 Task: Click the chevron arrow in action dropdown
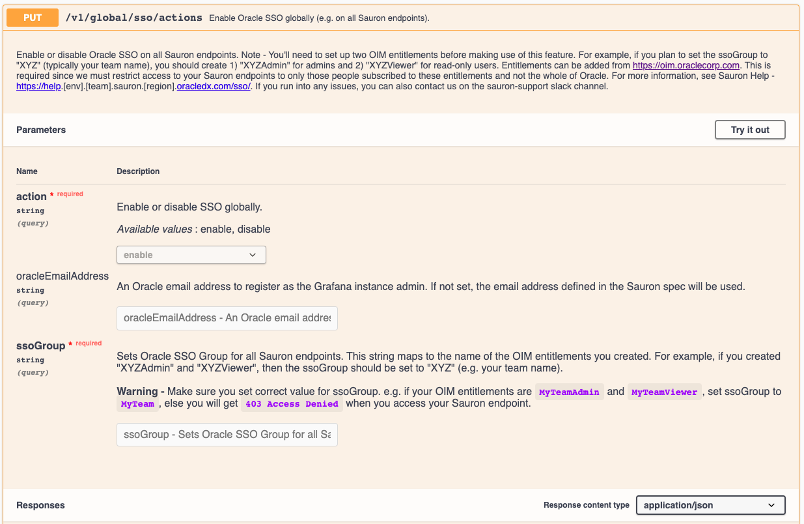coord(253,255)
